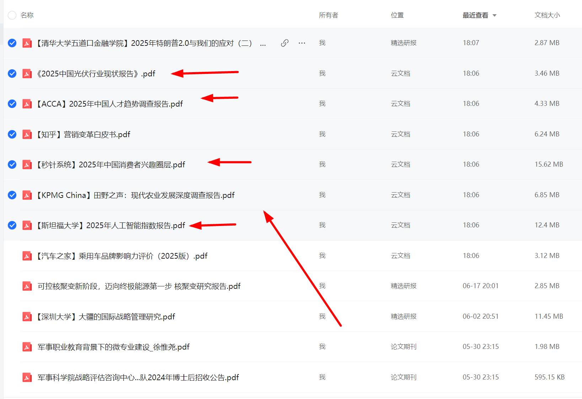
Task: Open 《2025中国光伏行业现状报告》.pdf
Action: (x=96, y=74)
